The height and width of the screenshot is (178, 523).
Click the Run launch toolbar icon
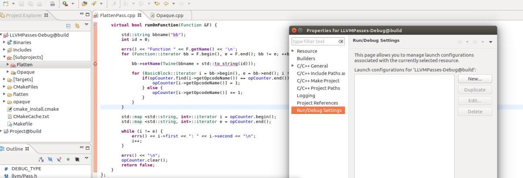[x=65, y=4]
